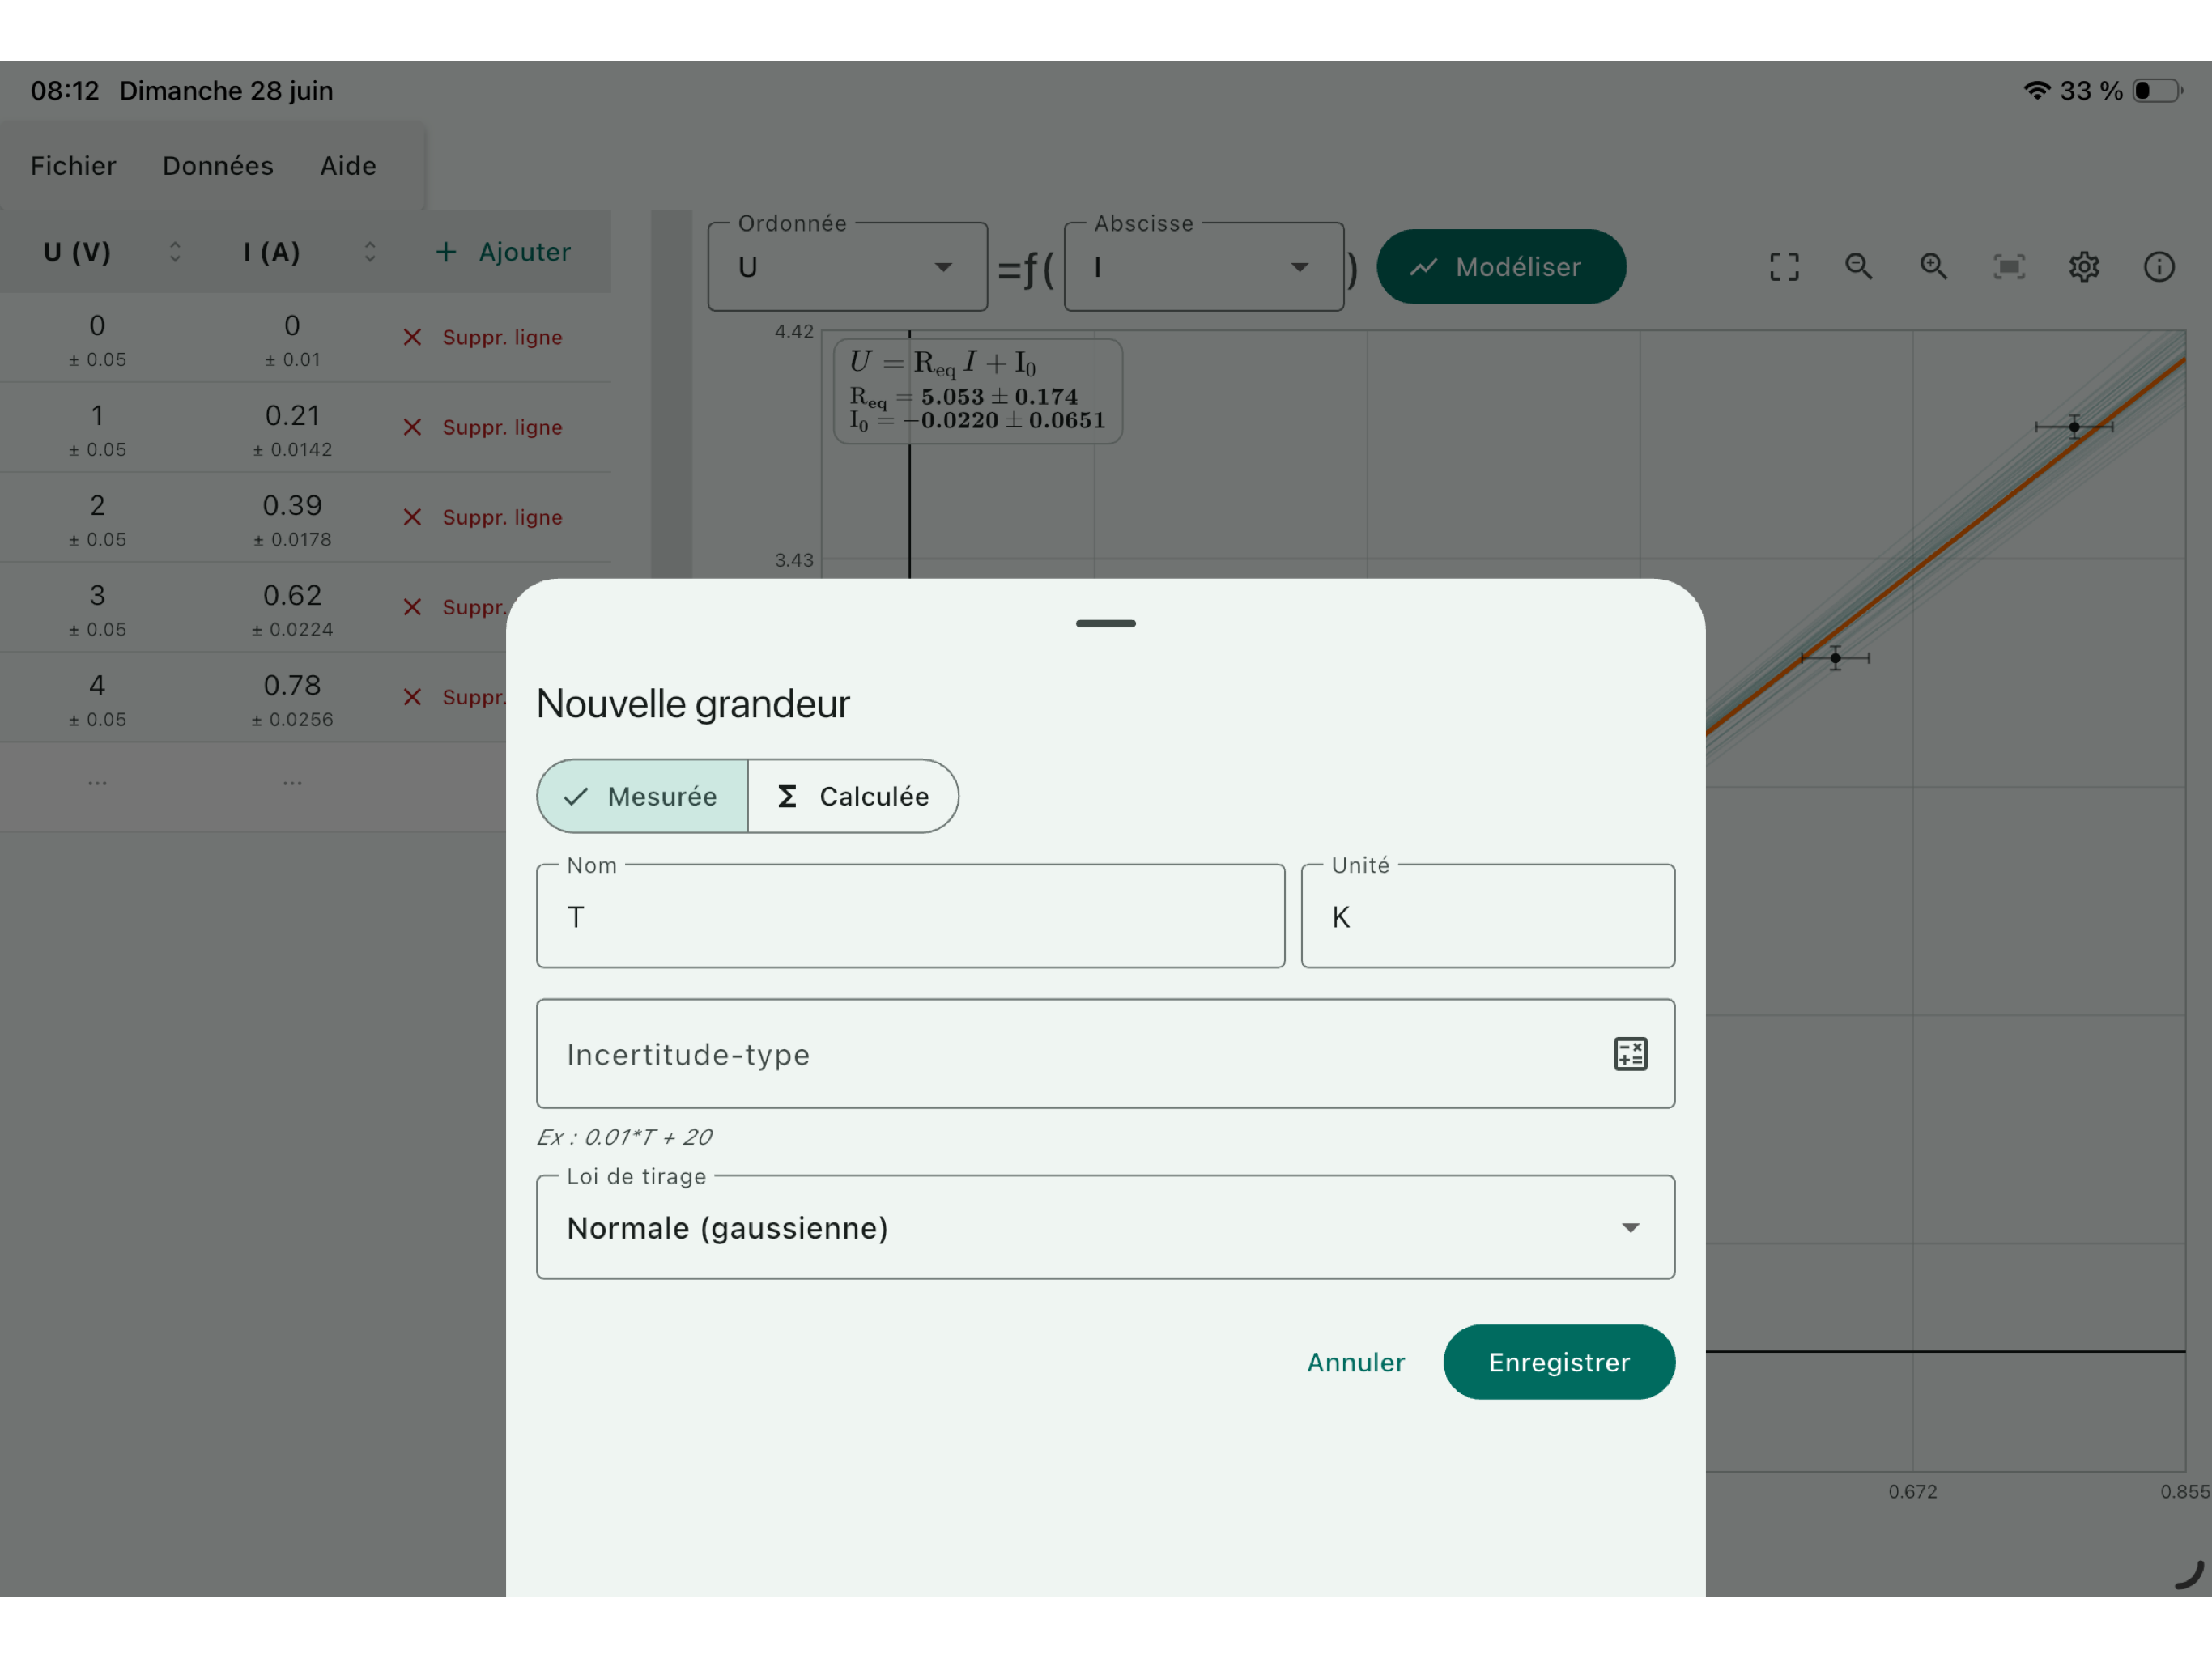Click the upper-right data point on graph

coord(2074,427)
